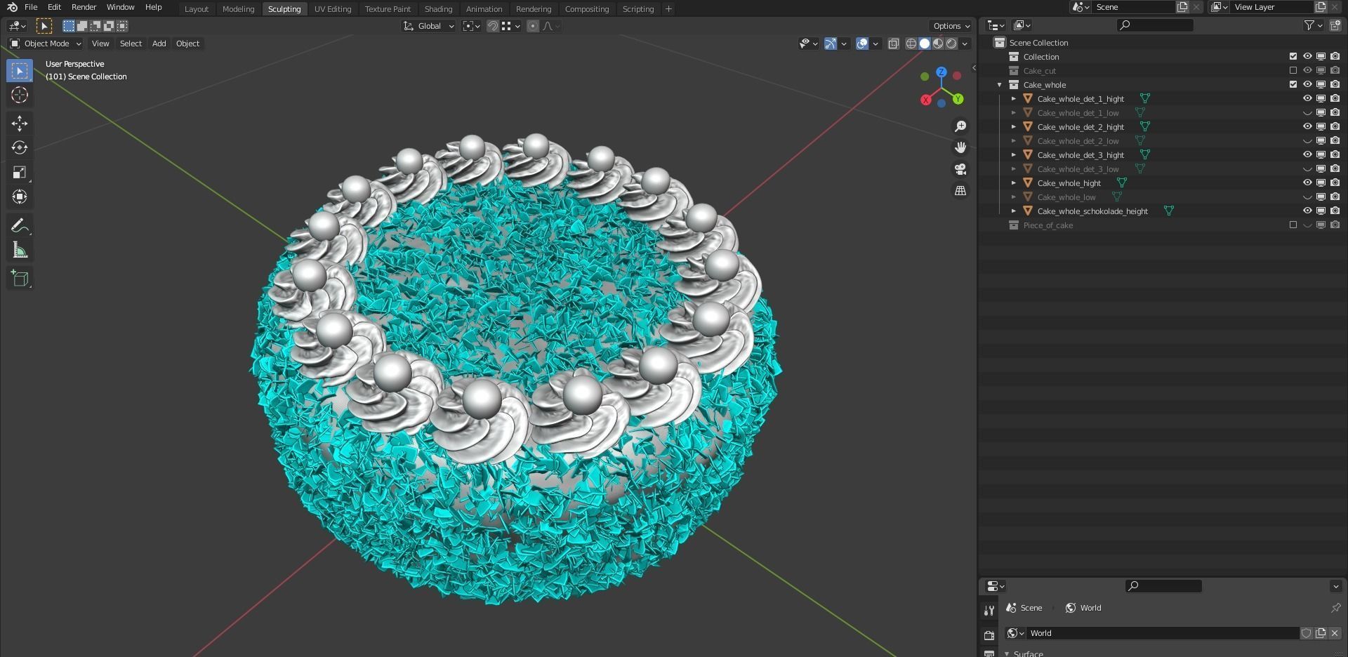Viewport: 1348px width, 657px height.
Task: Click the pan view hand icon
Action: click(960, 147)
